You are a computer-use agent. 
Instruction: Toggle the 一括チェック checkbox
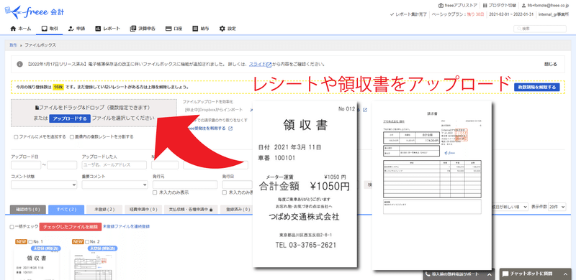(x=12, y=227)
